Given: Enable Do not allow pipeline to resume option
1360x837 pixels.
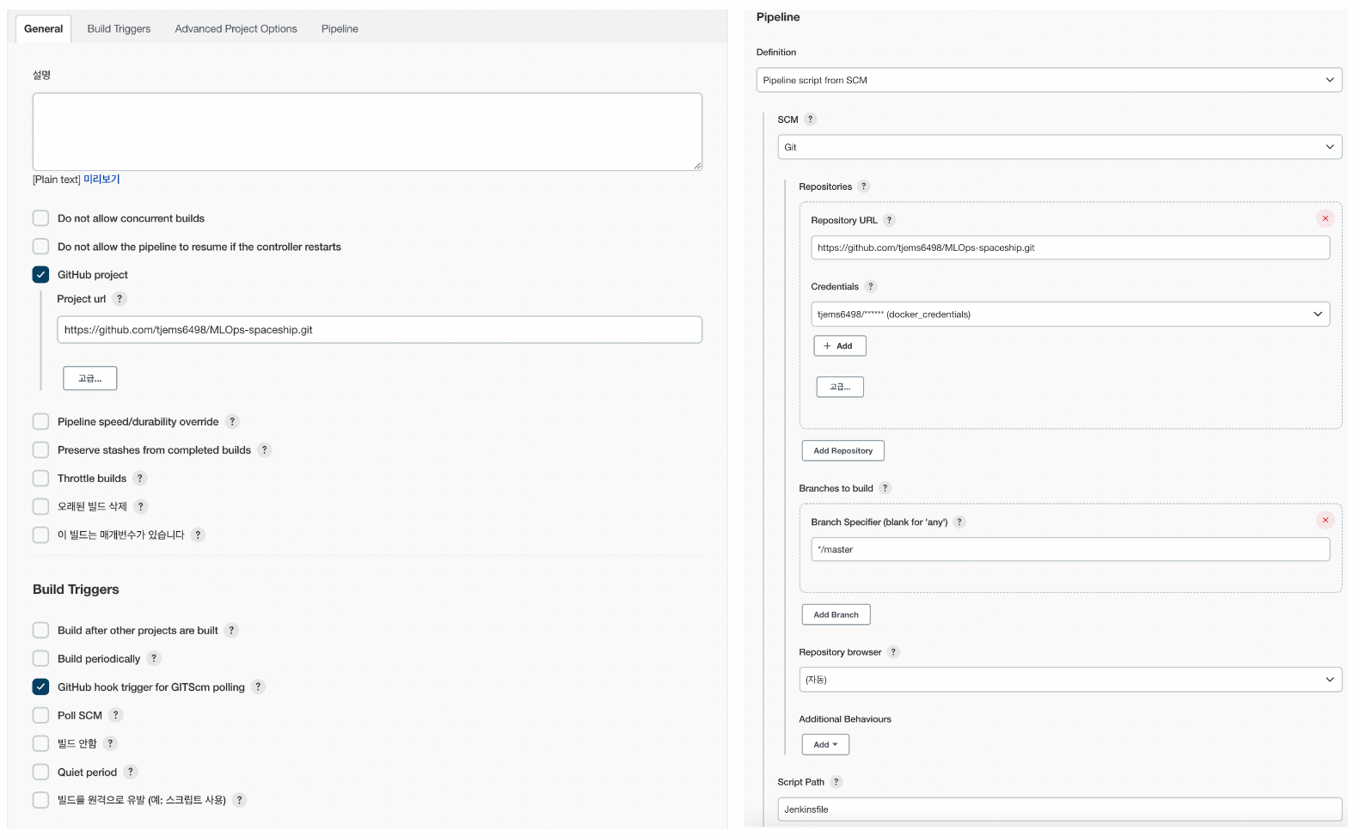Looking at the screenshot, I should point(40,247).
